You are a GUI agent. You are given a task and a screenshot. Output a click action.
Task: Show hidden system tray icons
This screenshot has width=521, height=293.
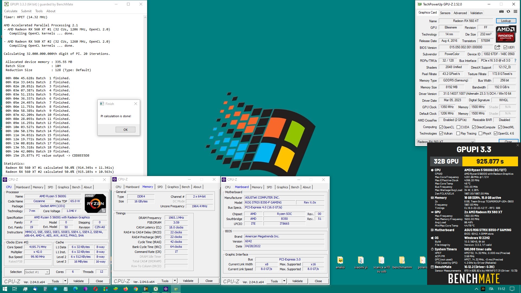tap(476, 289)
